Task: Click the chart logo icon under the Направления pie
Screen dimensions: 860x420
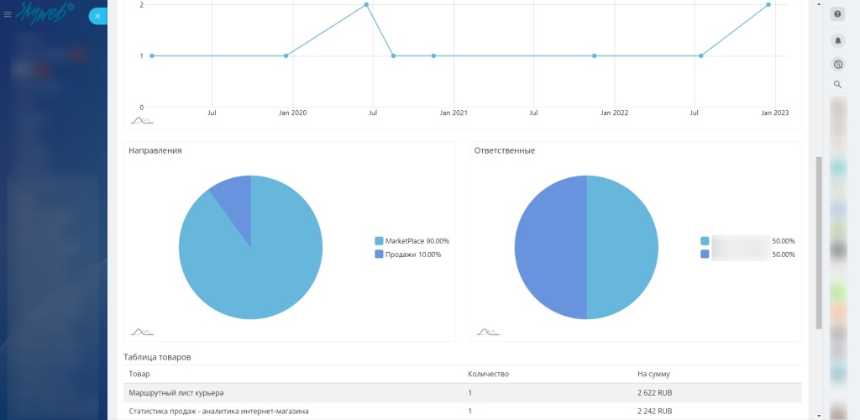Action: pos(142,332)
